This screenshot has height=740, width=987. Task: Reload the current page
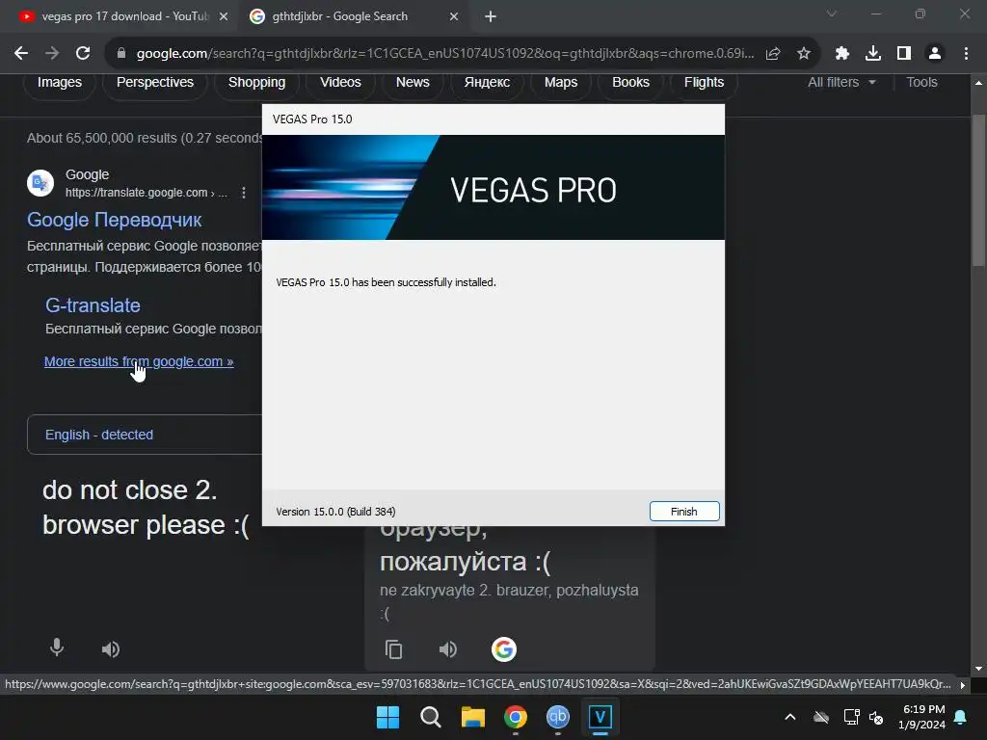point(83,54)
